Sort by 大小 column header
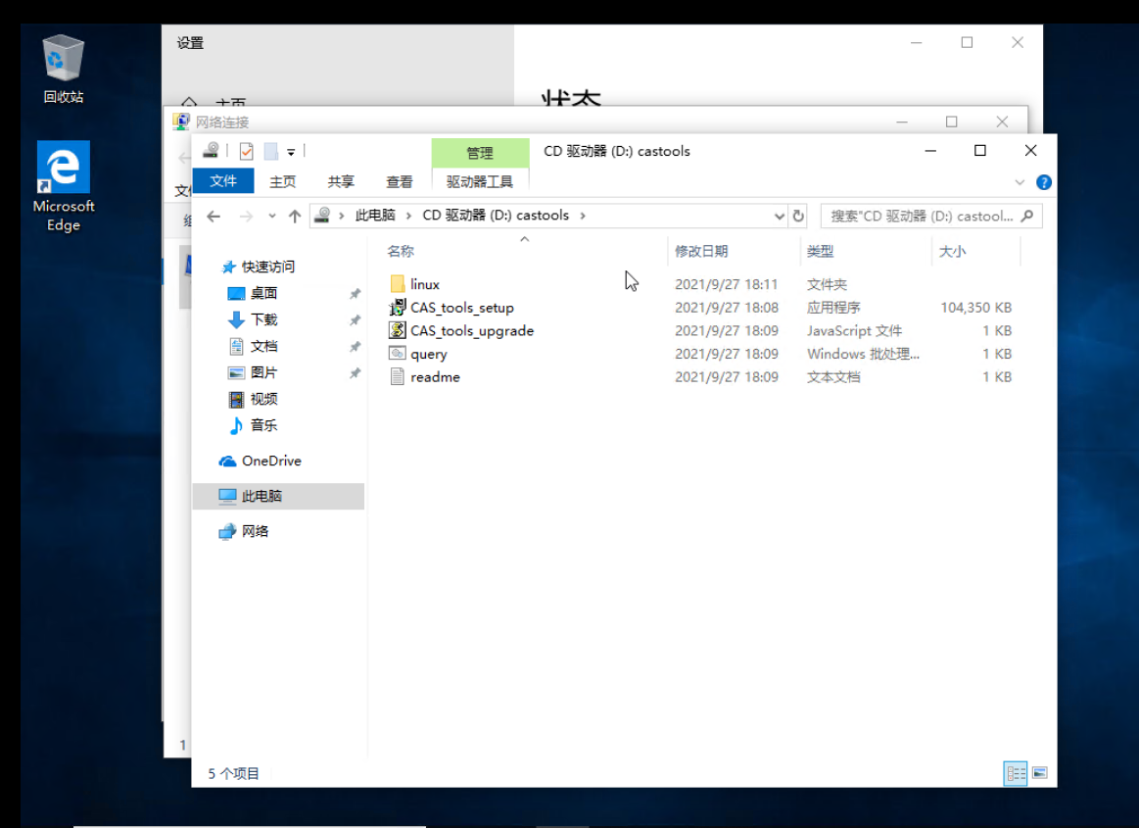The height and width of the screenshot is (828, 1139). (952, 252)
